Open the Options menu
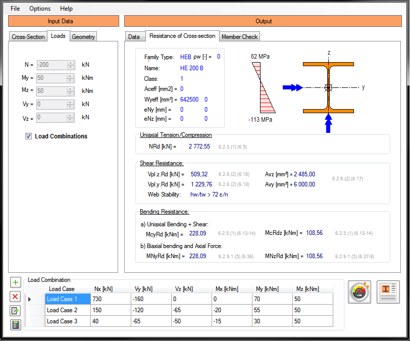The image size is (410, 341). click(40, 9)
